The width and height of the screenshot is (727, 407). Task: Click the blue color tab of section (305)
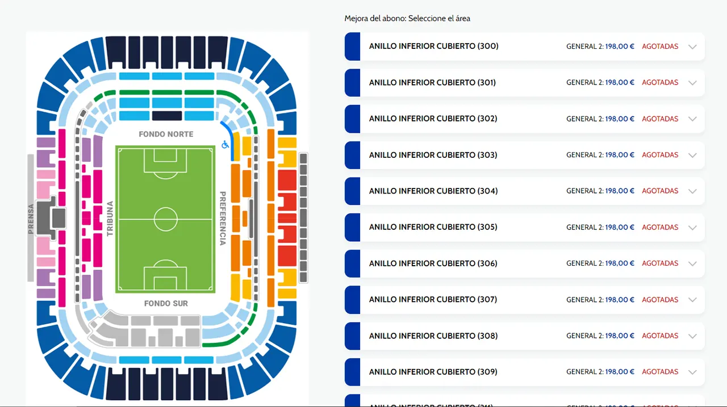coord(352,227)
